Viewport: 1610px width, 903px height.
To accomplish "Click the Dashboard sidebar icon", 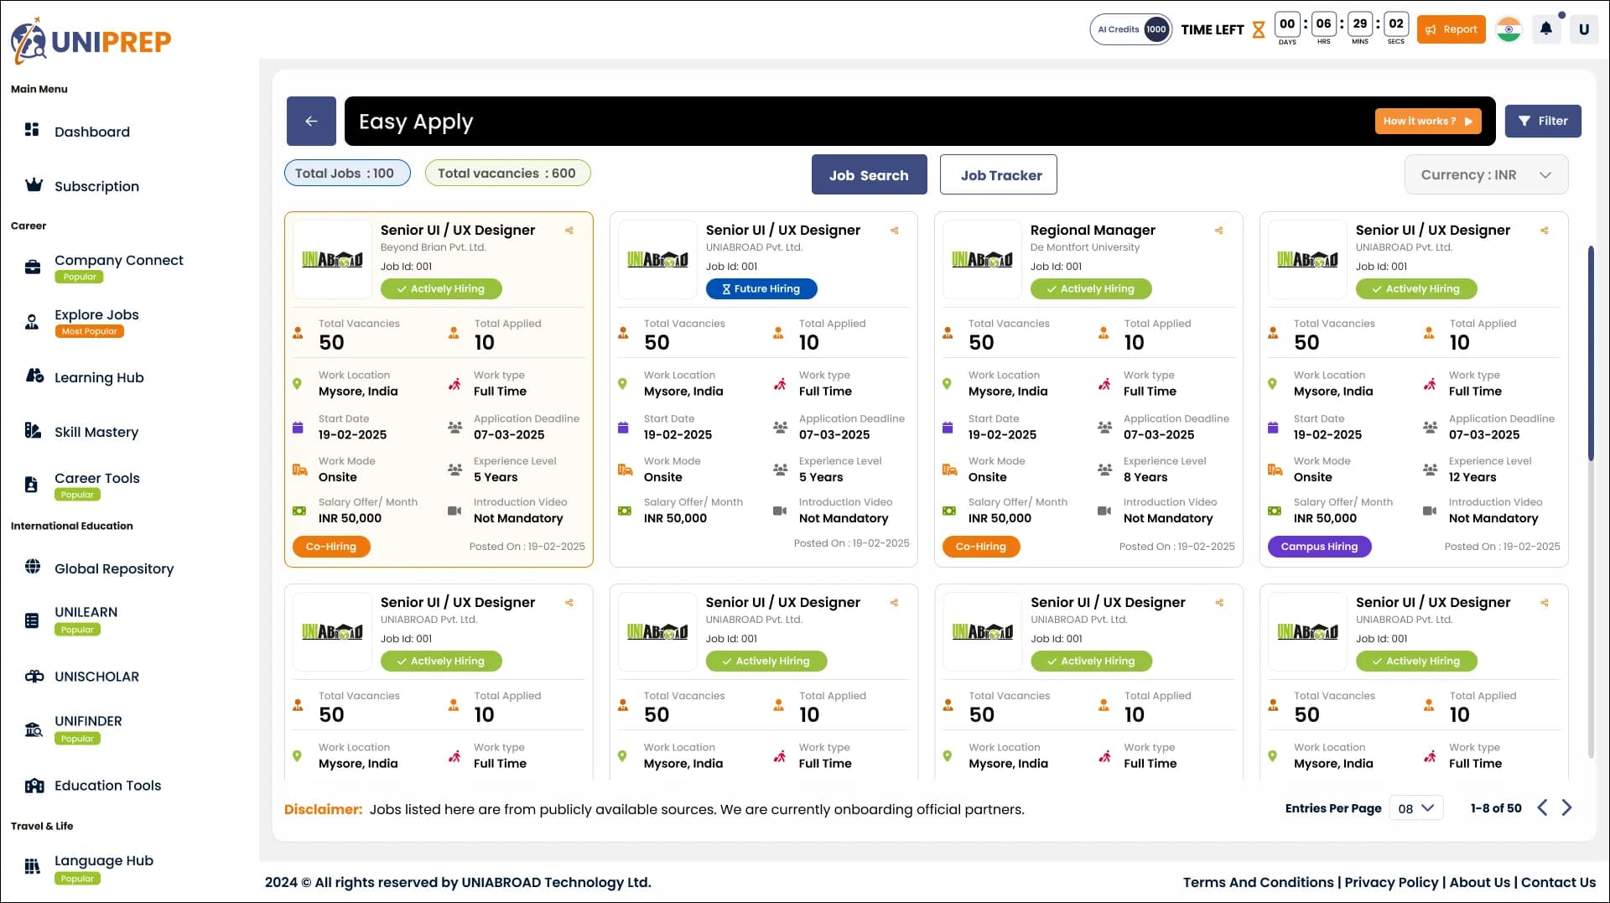I will click(x=32, y=130).
